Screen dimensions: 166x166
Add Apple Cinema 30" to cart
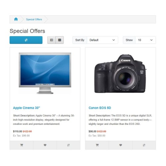pyautogui.click(x=22, y=145)
